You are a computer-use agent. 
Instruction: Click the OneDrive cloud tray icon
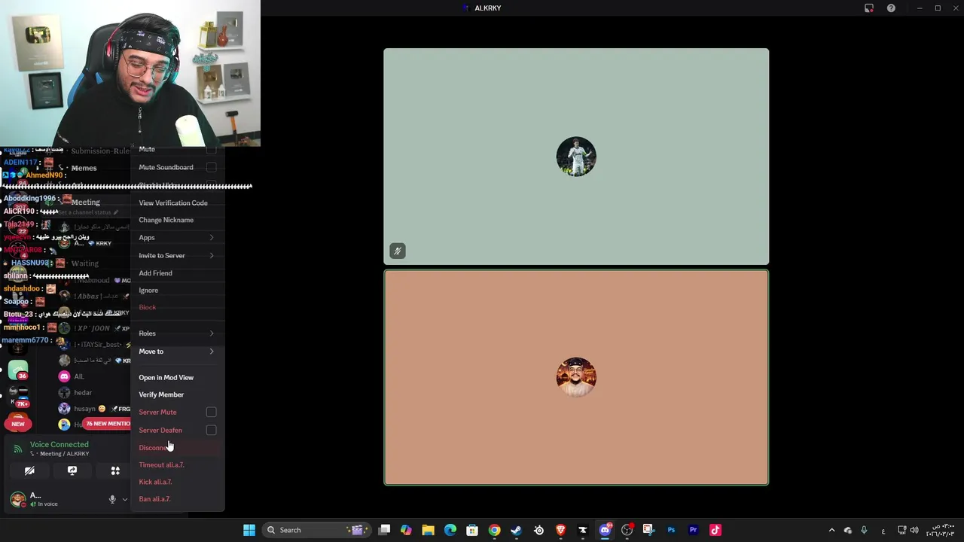(847, 530)
